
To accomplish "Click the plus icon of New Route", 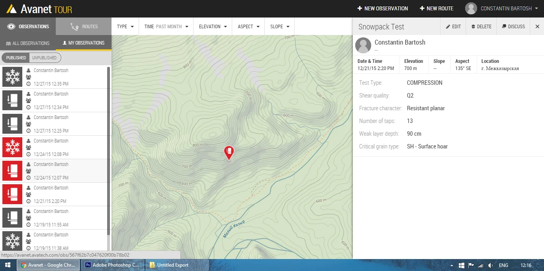I will pos(422,8).
